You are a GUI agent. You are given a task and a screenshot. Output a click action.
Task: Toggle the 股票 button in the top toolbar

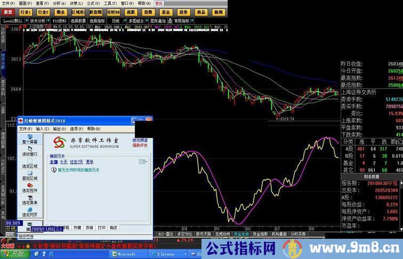10,12
